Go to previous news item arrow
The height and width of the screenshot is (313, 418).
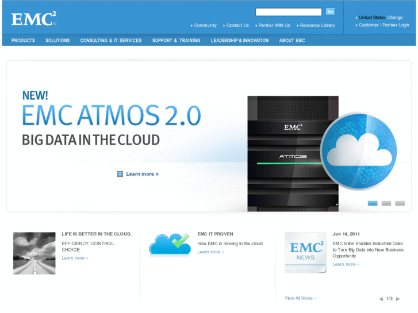click(x=381, y=299)
